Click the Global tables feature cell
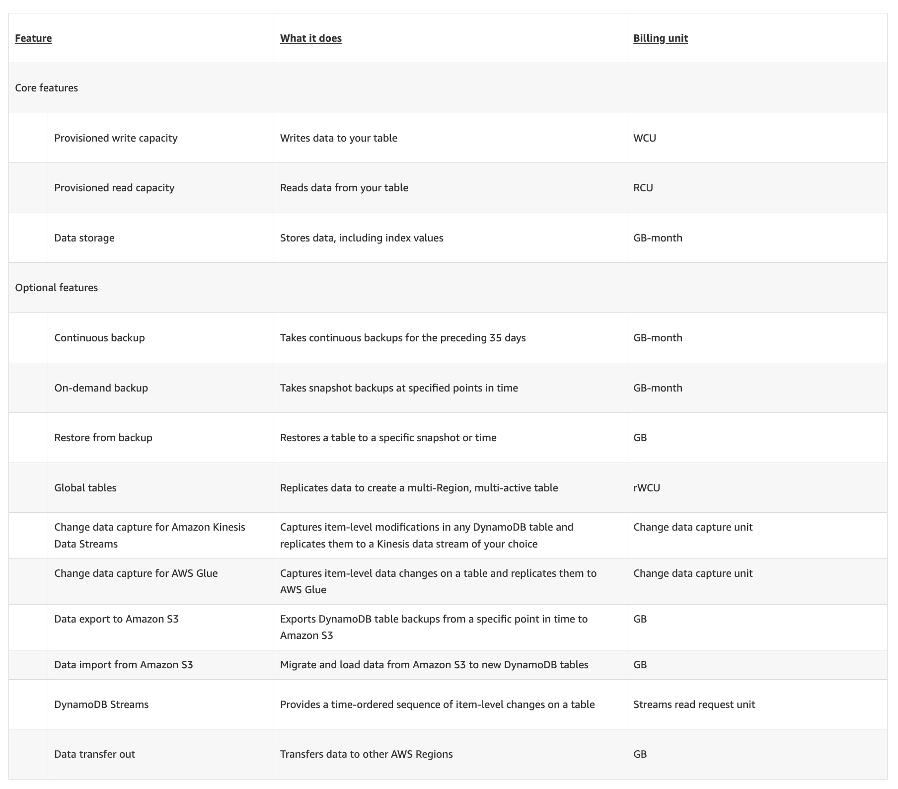Viewport: 898px width, 789px height. point(85,488)
